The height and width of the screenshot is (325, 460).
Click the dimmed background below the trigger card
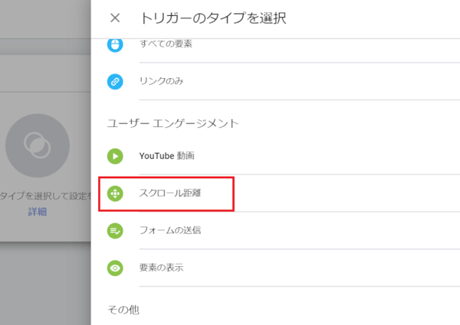click(x=45, y=282)
